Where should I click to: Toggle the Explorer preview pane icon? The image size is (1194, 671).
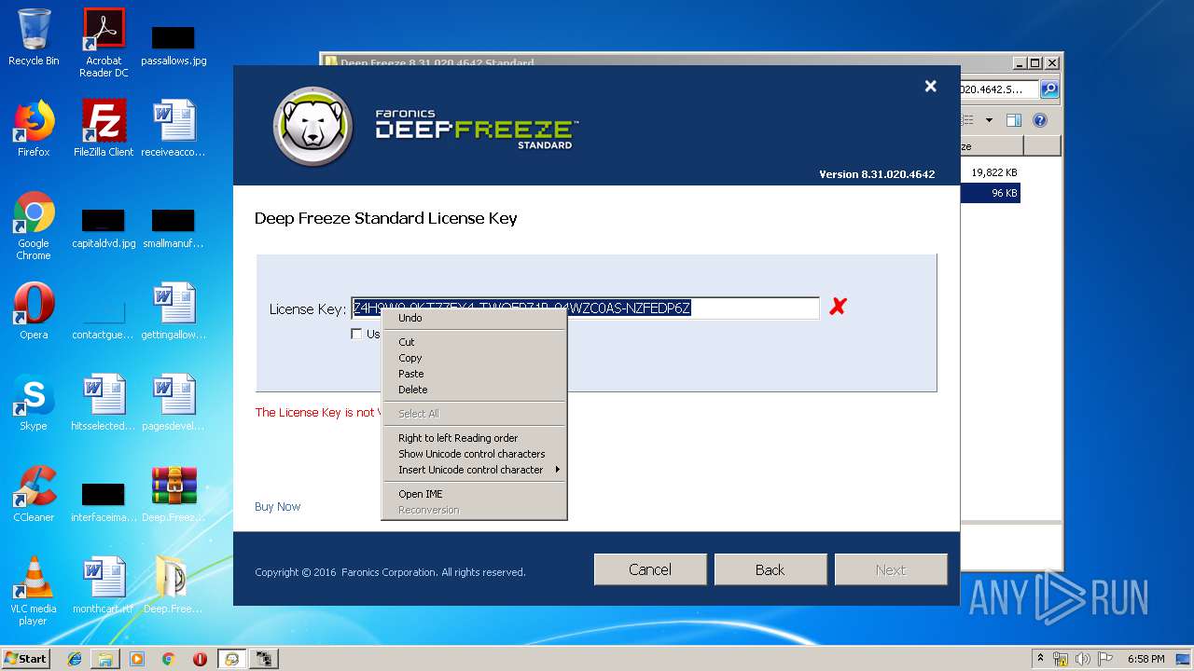tap(1014, 120)
